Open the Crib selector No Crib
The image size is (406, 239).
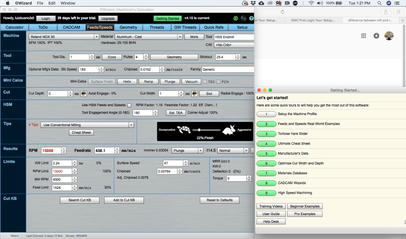tap(234, 45)
